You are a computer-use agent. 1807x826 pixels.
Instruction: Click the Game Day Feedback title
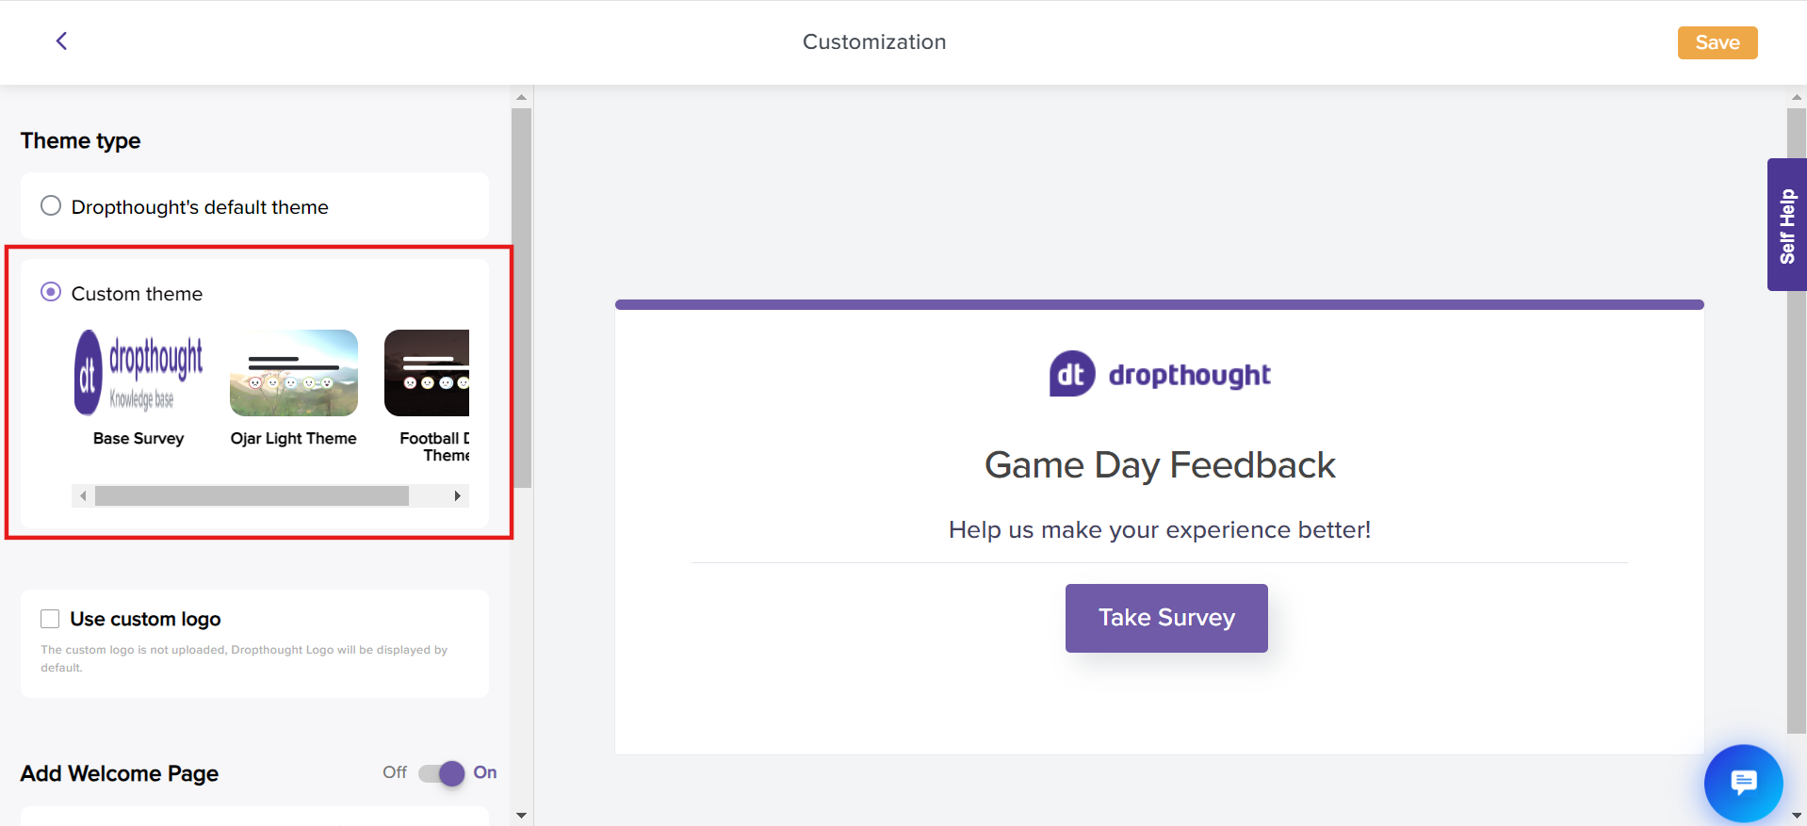click(x=1159, y=465)
